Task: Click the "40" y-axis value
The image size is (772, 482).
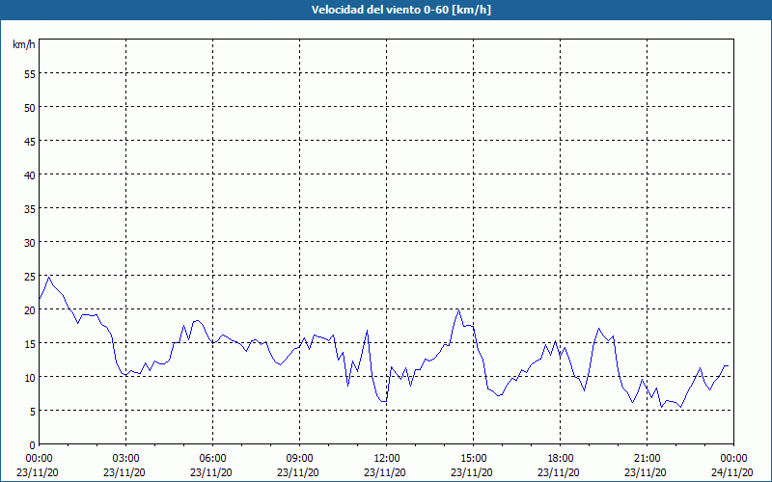Action: click(30, 175)
